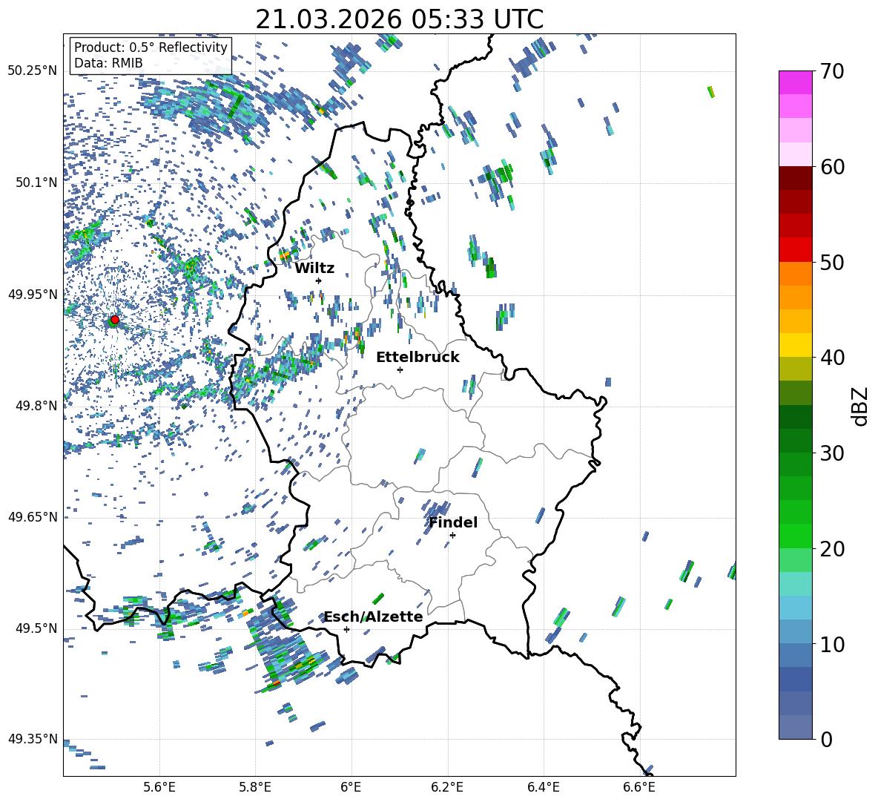878x802 pixels.
Task: Click the dark green colorbar segment above 30
Action: click(795, 440)
